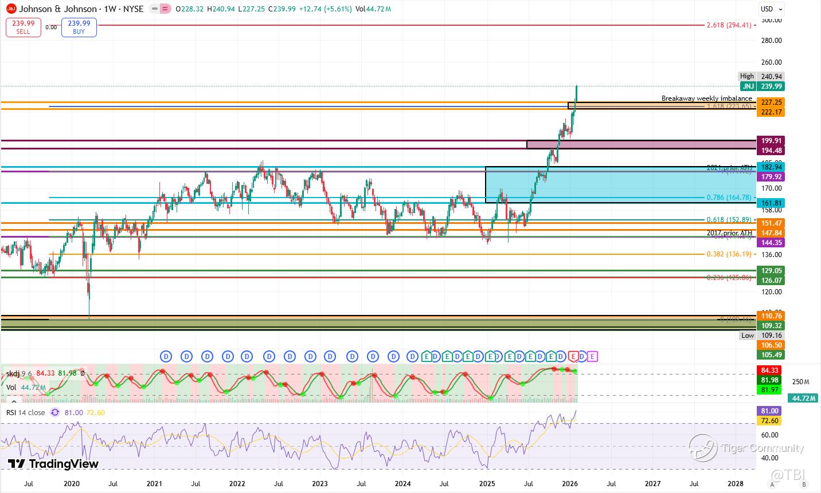This screenshot has height=493, width=821.
Task: Click the 280.00 price axis tick
Action: tap(771, 40)
